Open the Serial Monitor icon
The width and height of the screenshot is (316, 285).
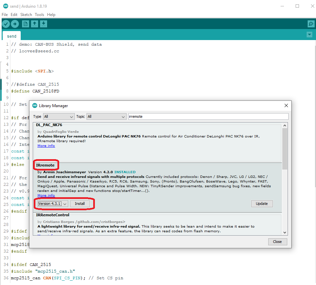pos(311,24)
